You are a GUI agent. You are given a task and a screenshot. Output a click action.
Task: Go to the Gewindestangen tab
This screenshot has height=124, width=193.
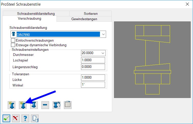pyautogui.click(x=84, y=19)
